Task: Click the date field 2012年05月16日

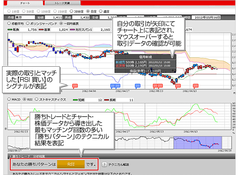Action: [x=206, y=18]
